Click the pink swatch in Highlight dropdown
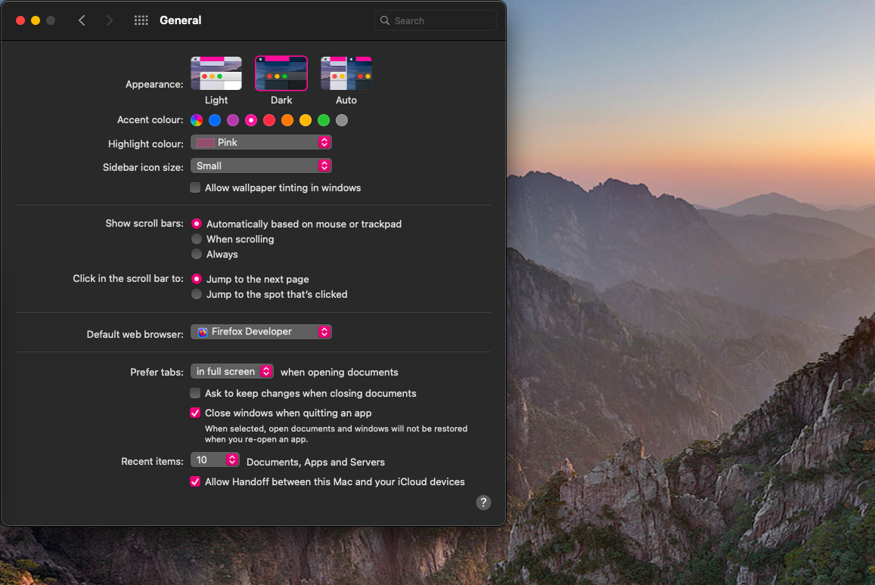Screen dimensions: 875x585 (x=206, y=143)
